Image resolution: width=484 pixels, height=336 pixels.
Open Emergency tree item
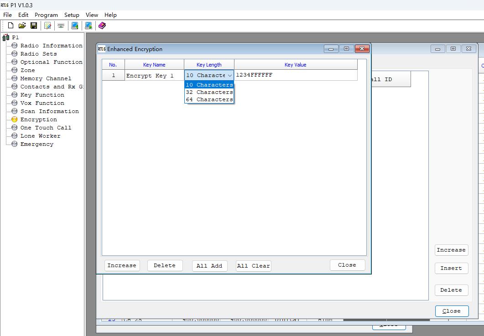pyautogui.click(x=37, y=144)
